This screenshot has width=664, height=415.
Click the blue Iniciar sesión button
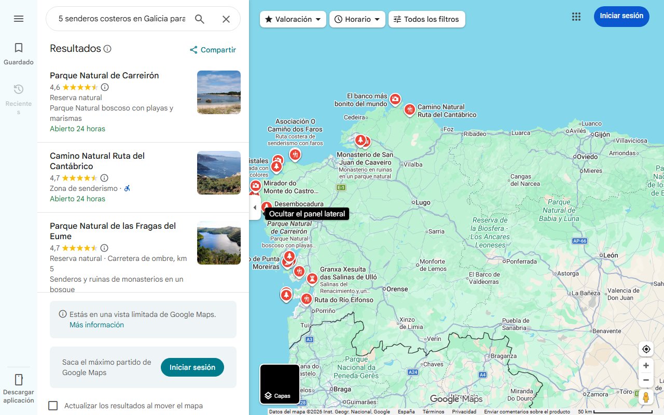[621, 16]
